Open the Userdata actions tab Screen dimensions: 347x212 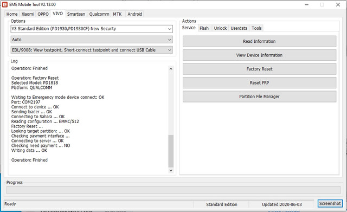[239, 28]
